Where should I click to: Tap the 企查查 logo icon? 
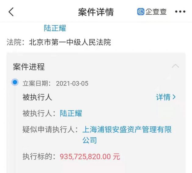pos(141,12)
